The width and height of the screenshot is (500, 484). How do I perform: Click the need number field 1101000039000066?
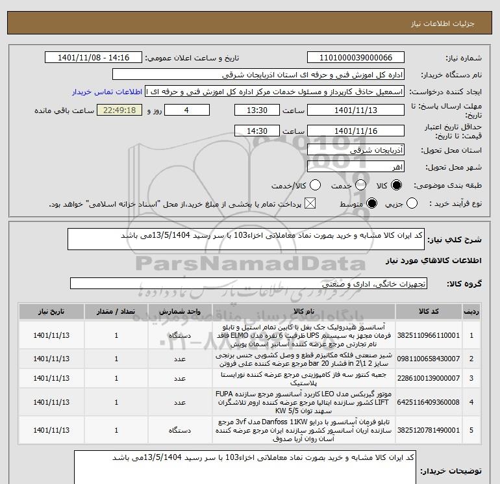point(356,57)
